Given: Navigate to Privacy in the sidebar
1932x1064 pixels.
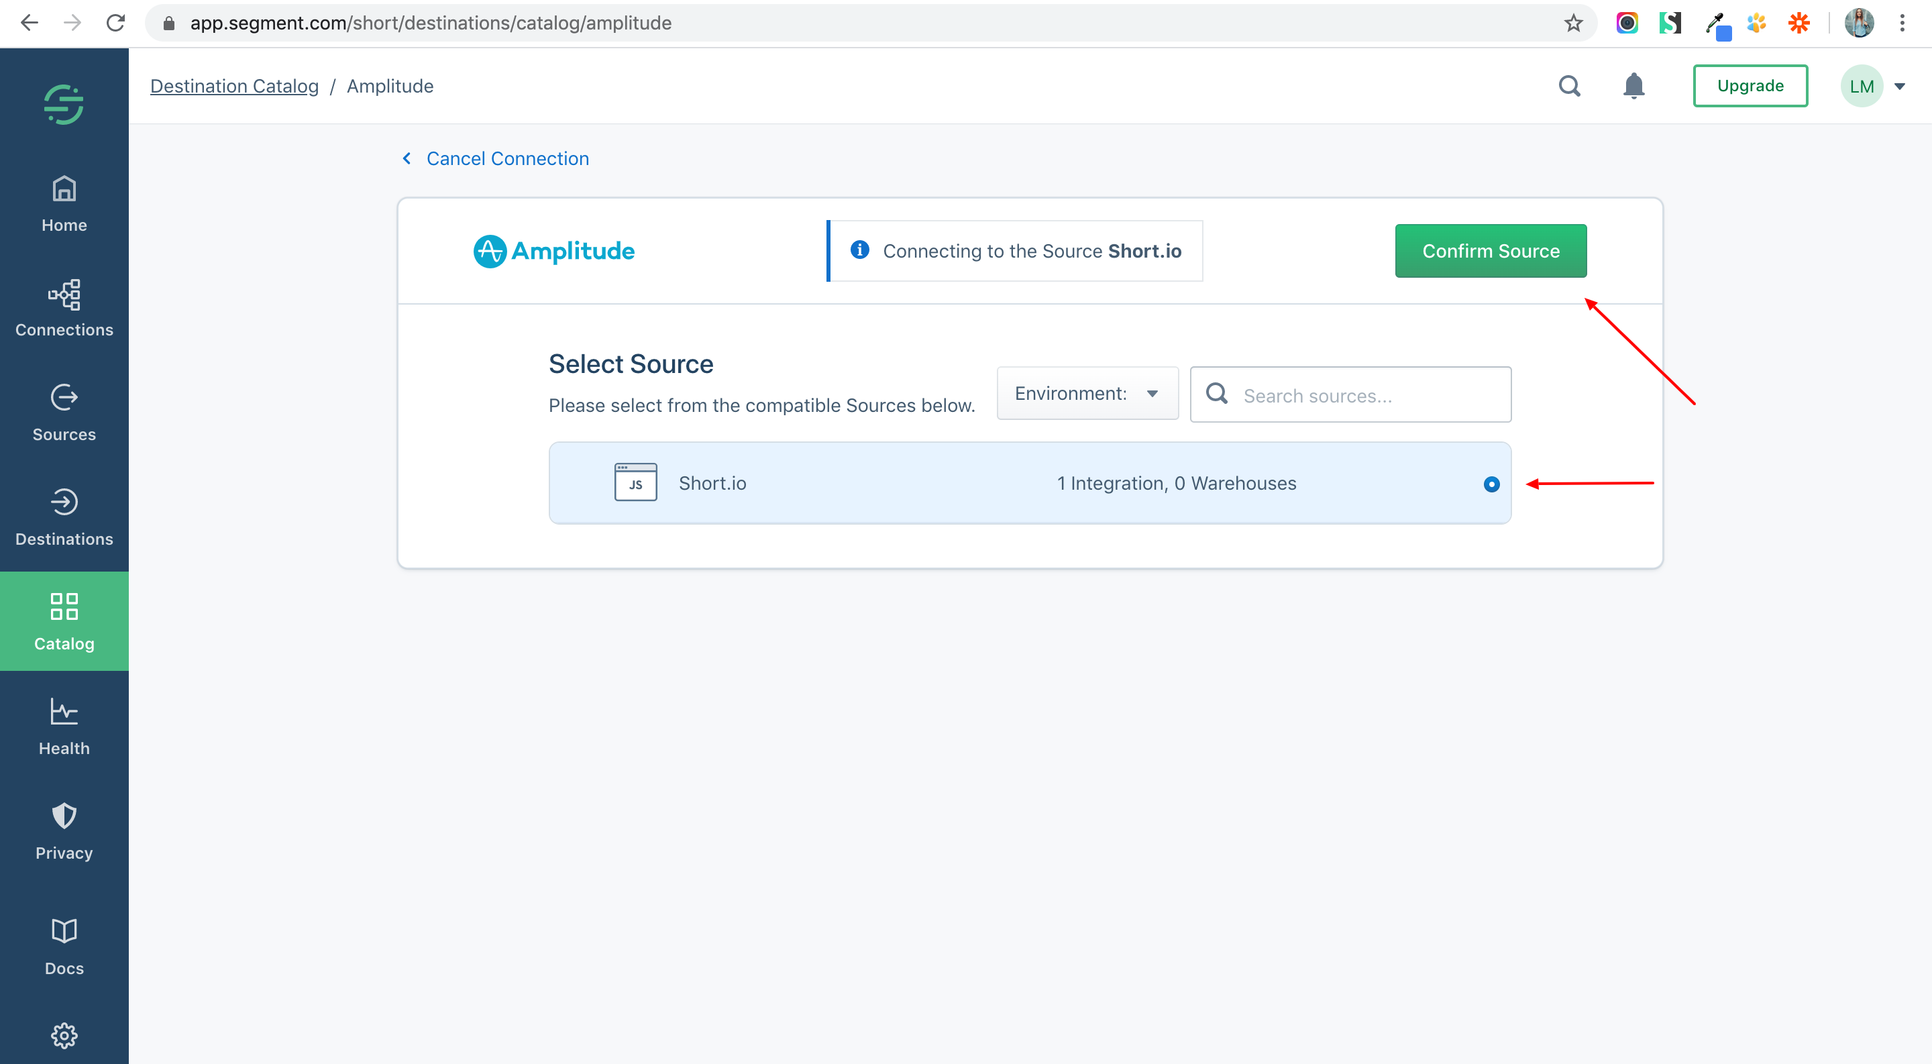Looking at the screenshot, I should [64, 832].
